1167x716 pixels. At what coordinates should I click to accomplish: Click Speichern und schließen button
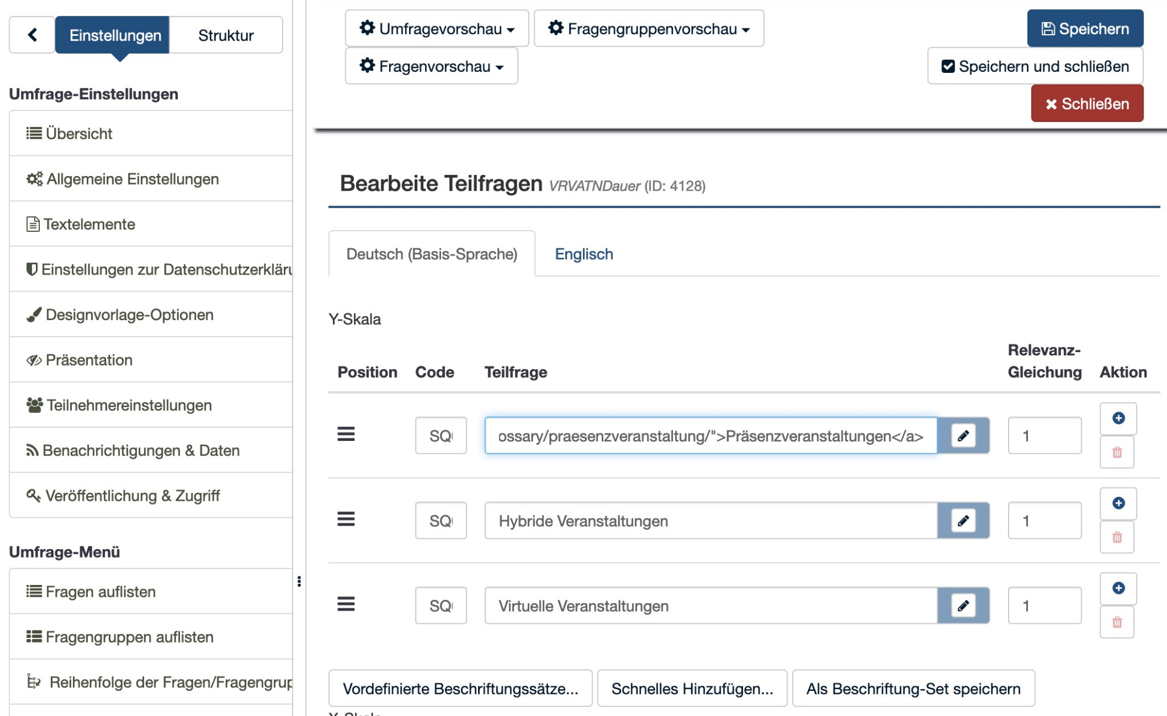coord(1035,67)
